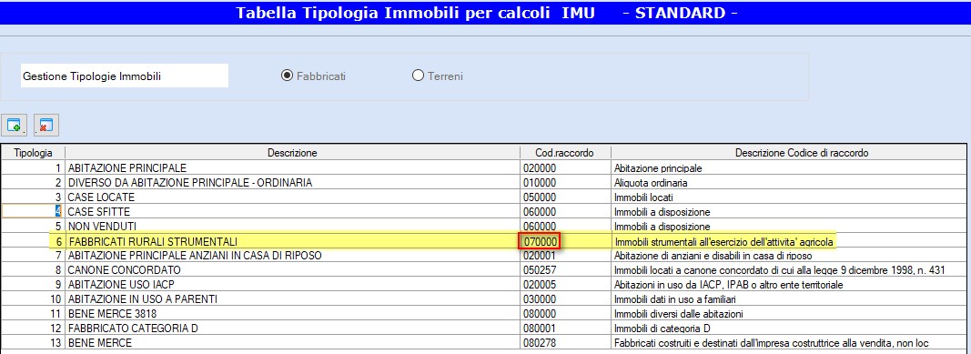971x354 pixels.
Task: Click the Descrizione Codice di raccordo header
Action: (x=788, y=152)
